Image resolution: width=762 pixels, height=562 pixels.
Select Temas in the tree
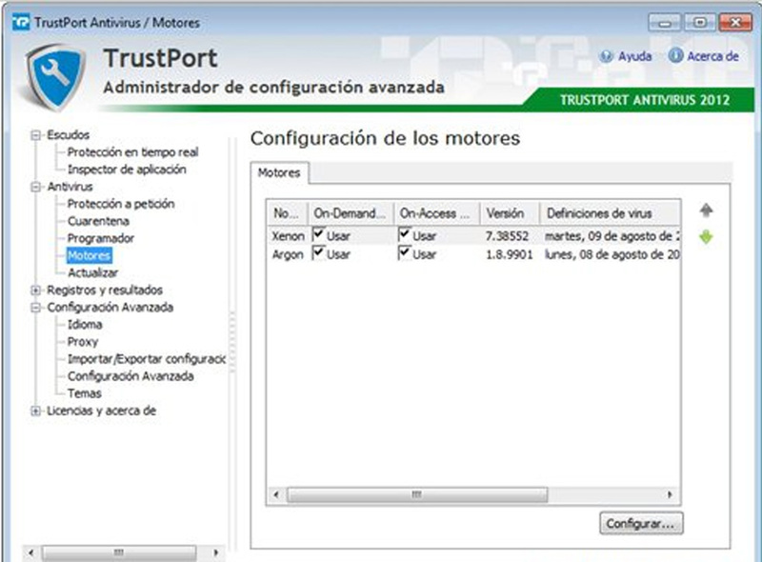[85, 393]
